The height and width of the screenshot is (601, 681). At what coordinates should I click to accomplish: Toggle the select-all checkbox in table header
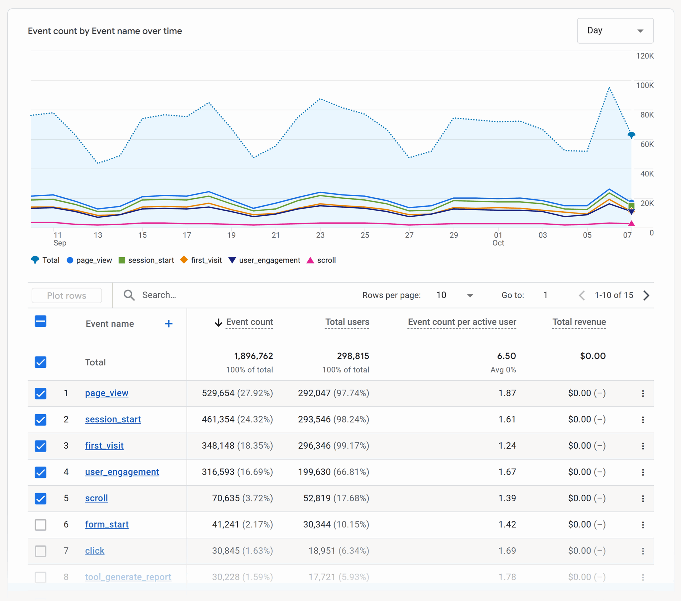click(41, 321)
